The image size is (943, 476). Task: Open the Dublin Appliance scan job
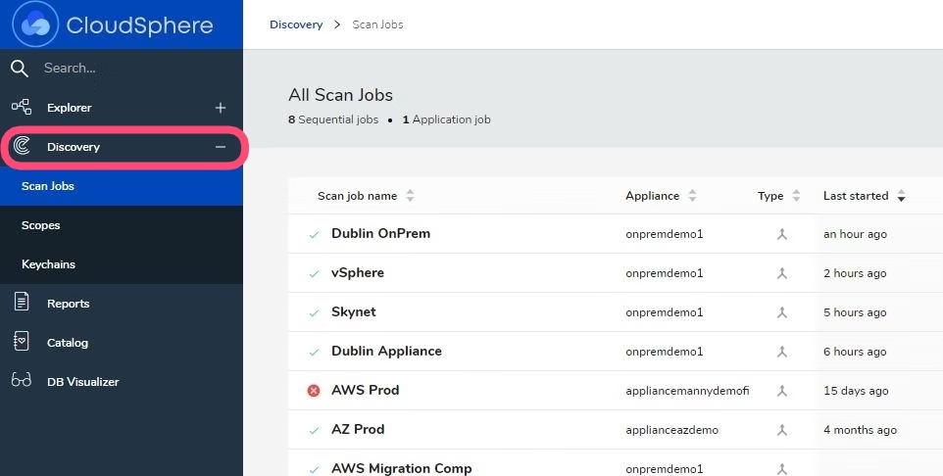[386, 351]
